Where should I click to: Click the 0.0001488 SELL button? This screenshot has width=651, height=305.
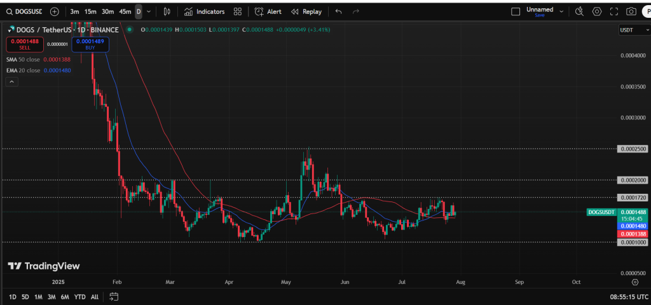coord(25,44)
